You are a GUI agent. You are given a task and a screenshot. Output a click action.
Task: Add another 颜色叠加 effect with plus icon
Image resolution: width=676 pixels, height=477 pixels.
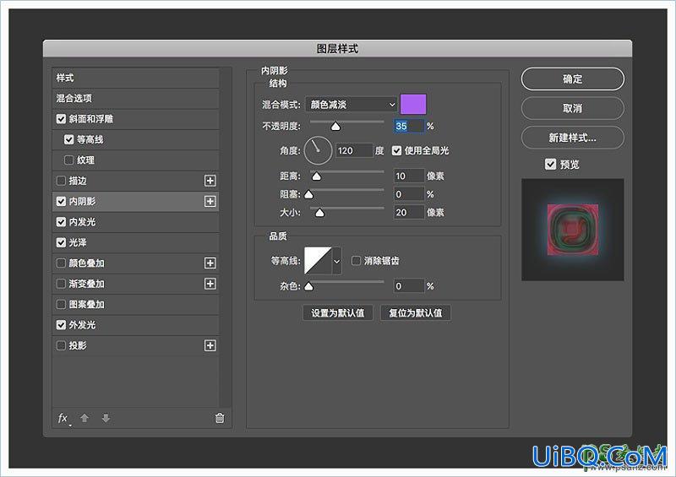[210, 263]
